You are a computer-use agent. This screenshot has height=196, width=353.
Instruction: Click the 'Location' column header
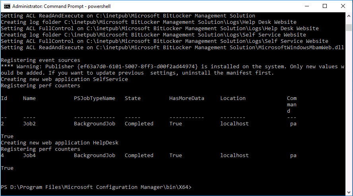pyautogui.click(x=233, y=98)
